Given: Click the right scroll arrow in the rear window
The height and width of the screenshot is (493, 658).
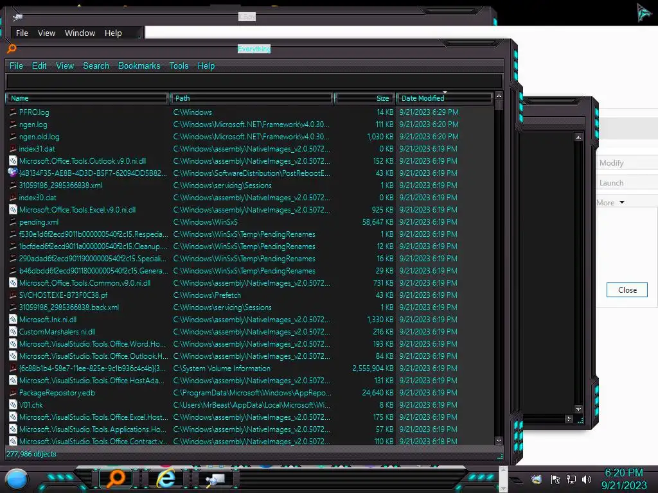Looking at the screenshot, I should pos(569,419).
